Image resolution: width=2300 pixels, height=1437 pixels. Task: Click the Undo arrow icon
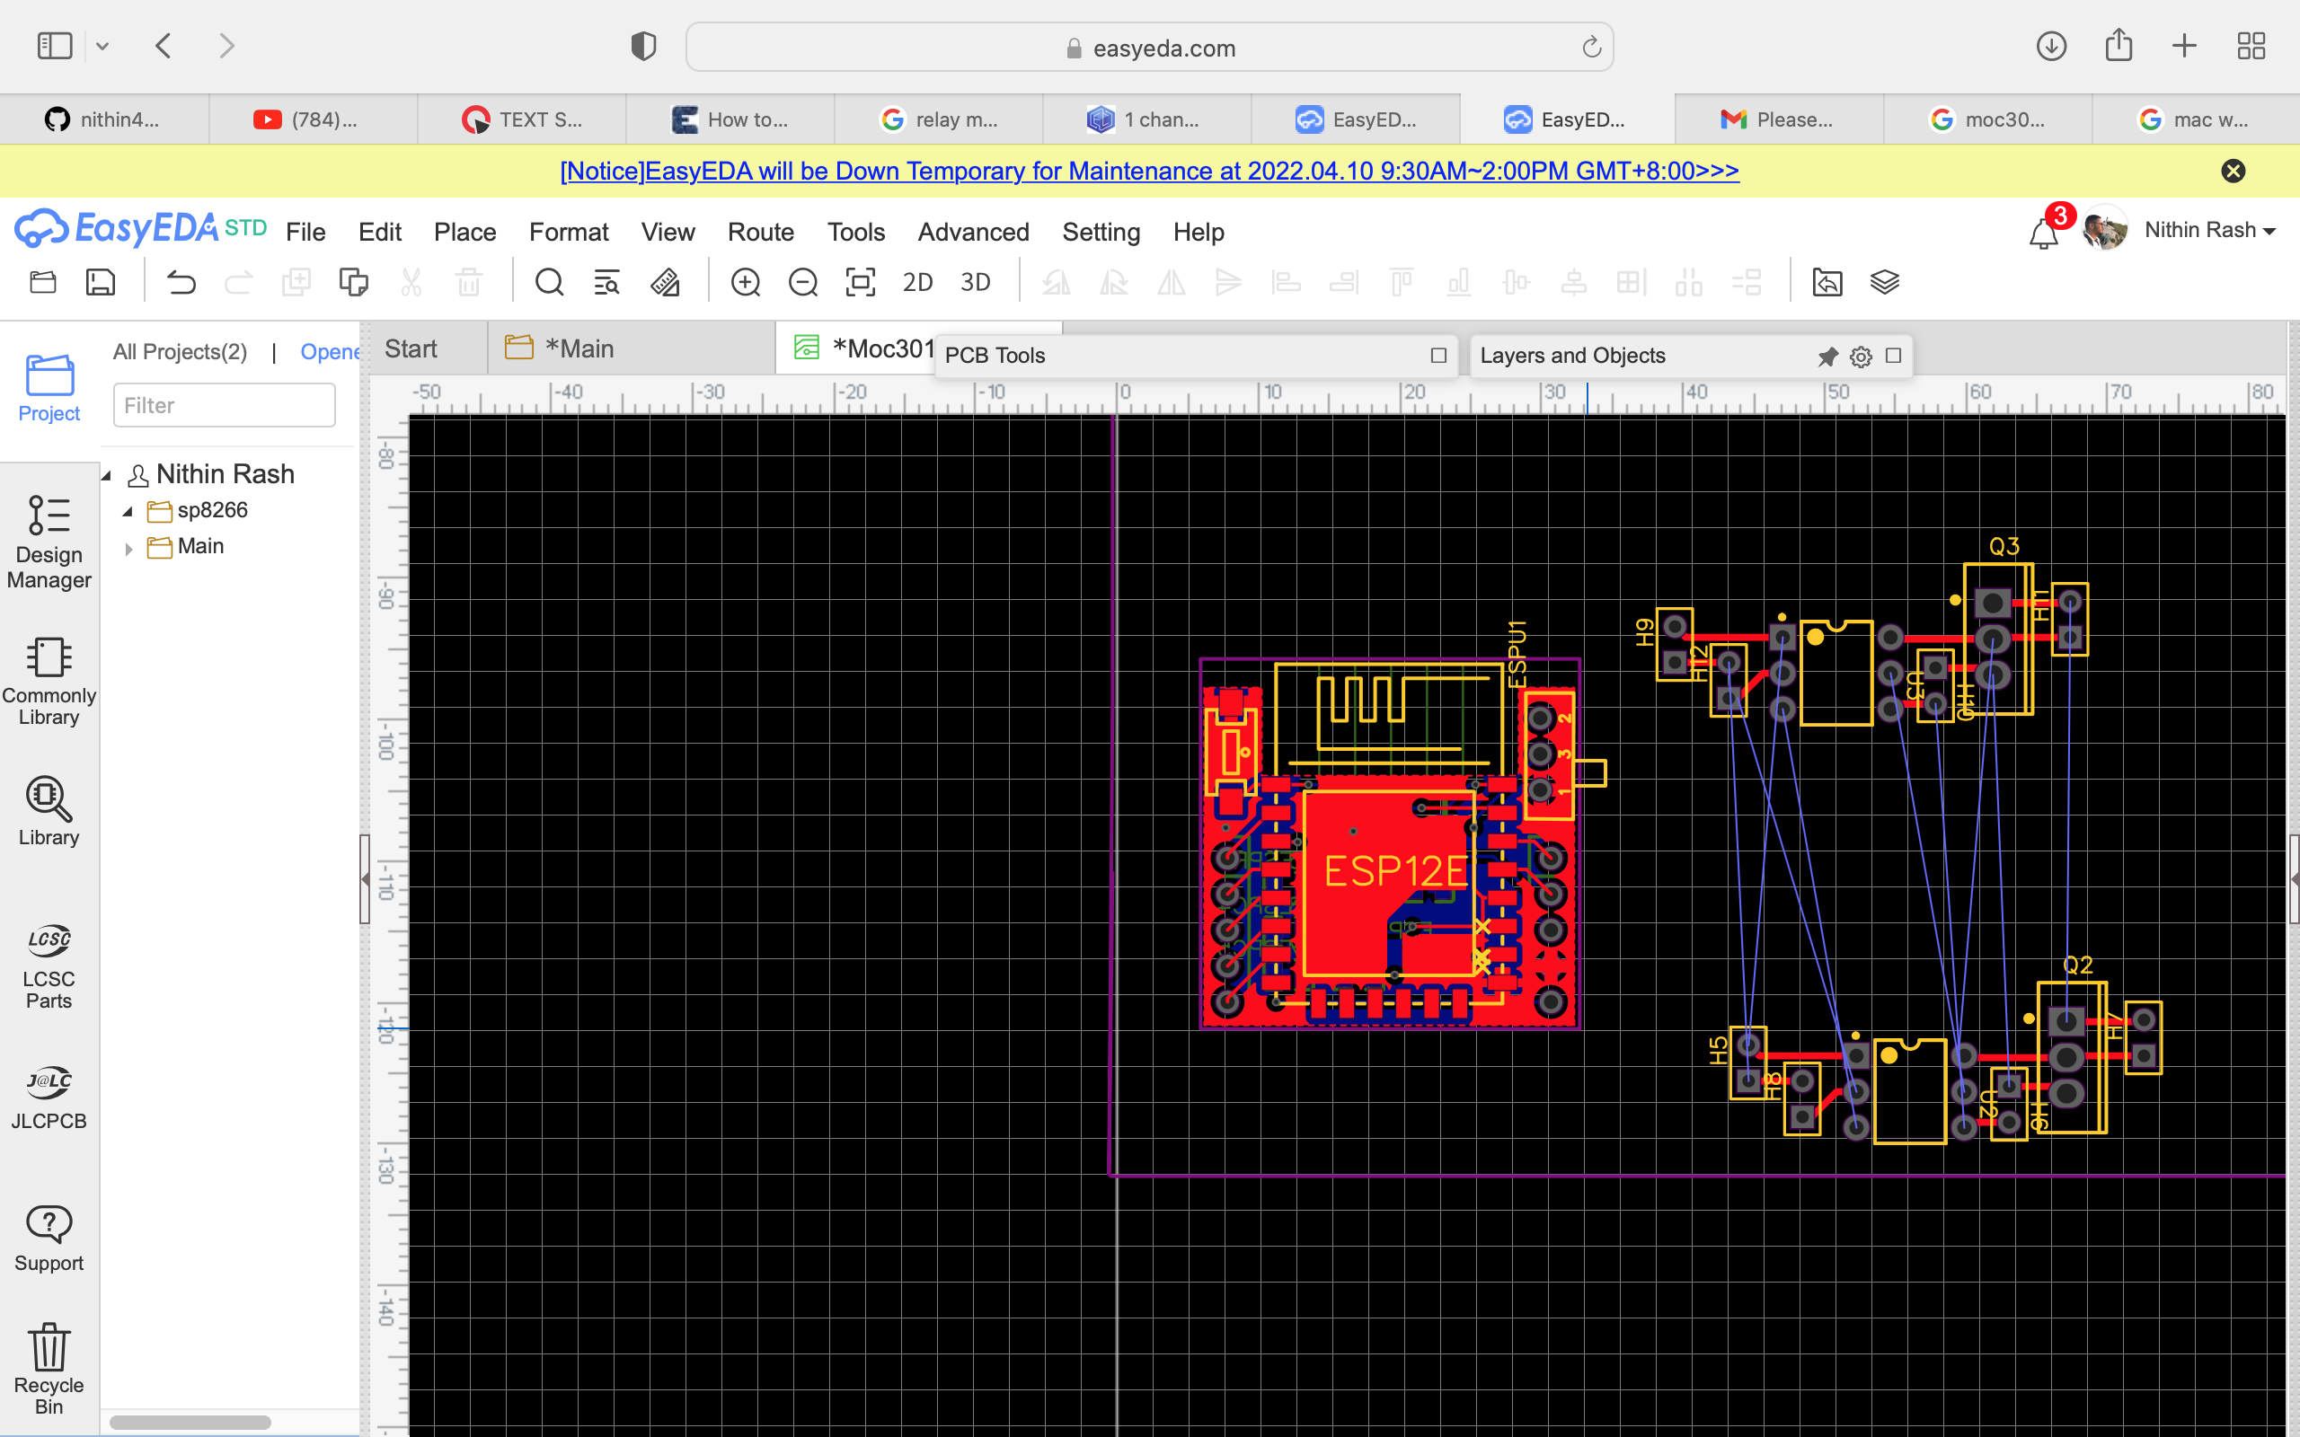pos(181,282)
